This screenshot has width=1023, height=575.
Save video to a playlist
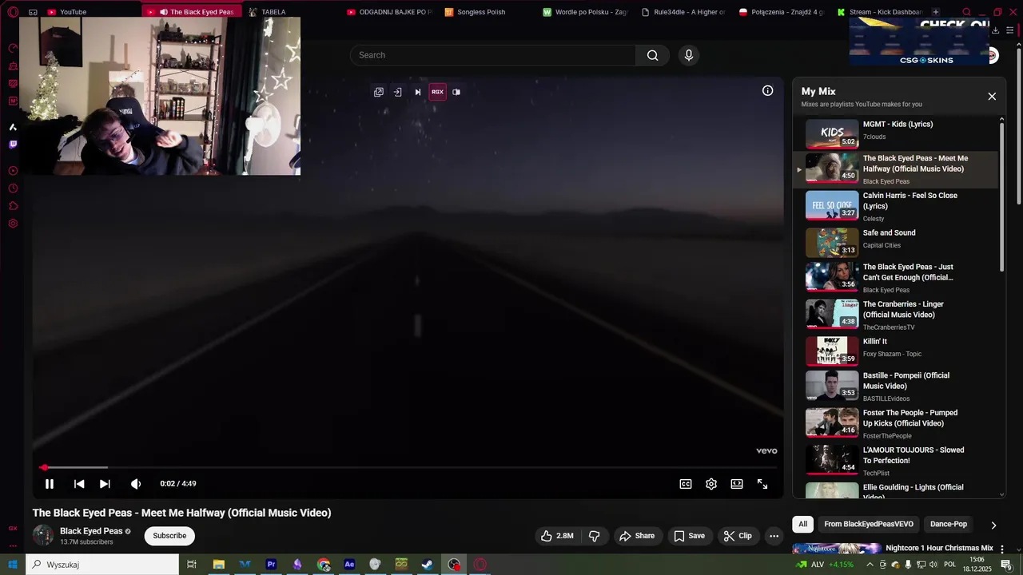pyautogui.click(x=689, y=536)
